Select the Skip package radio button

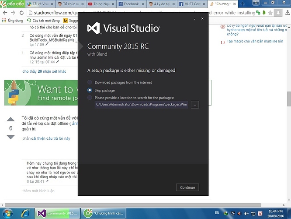pos(90,90)
